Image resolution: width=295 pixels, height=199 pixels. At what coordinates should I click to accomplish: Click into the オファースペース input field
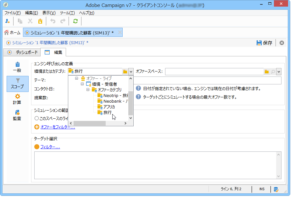(x=214, y=71)
